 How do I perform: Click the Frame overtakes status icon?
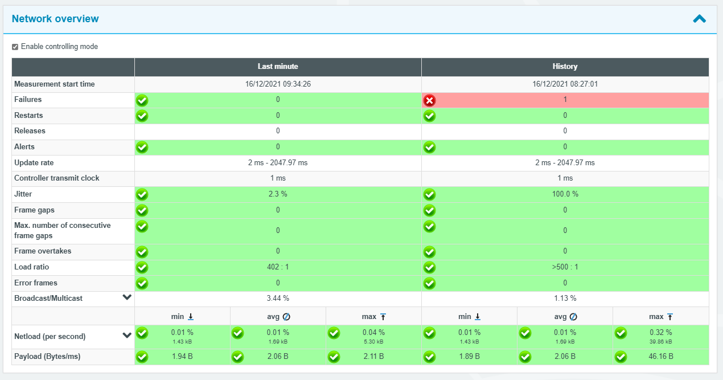(142, 252)
